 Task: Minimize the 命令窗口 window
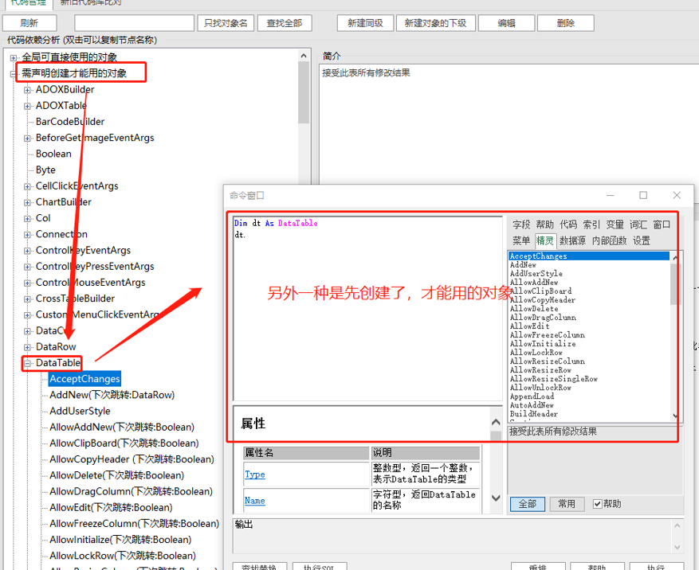coord(611,196)
